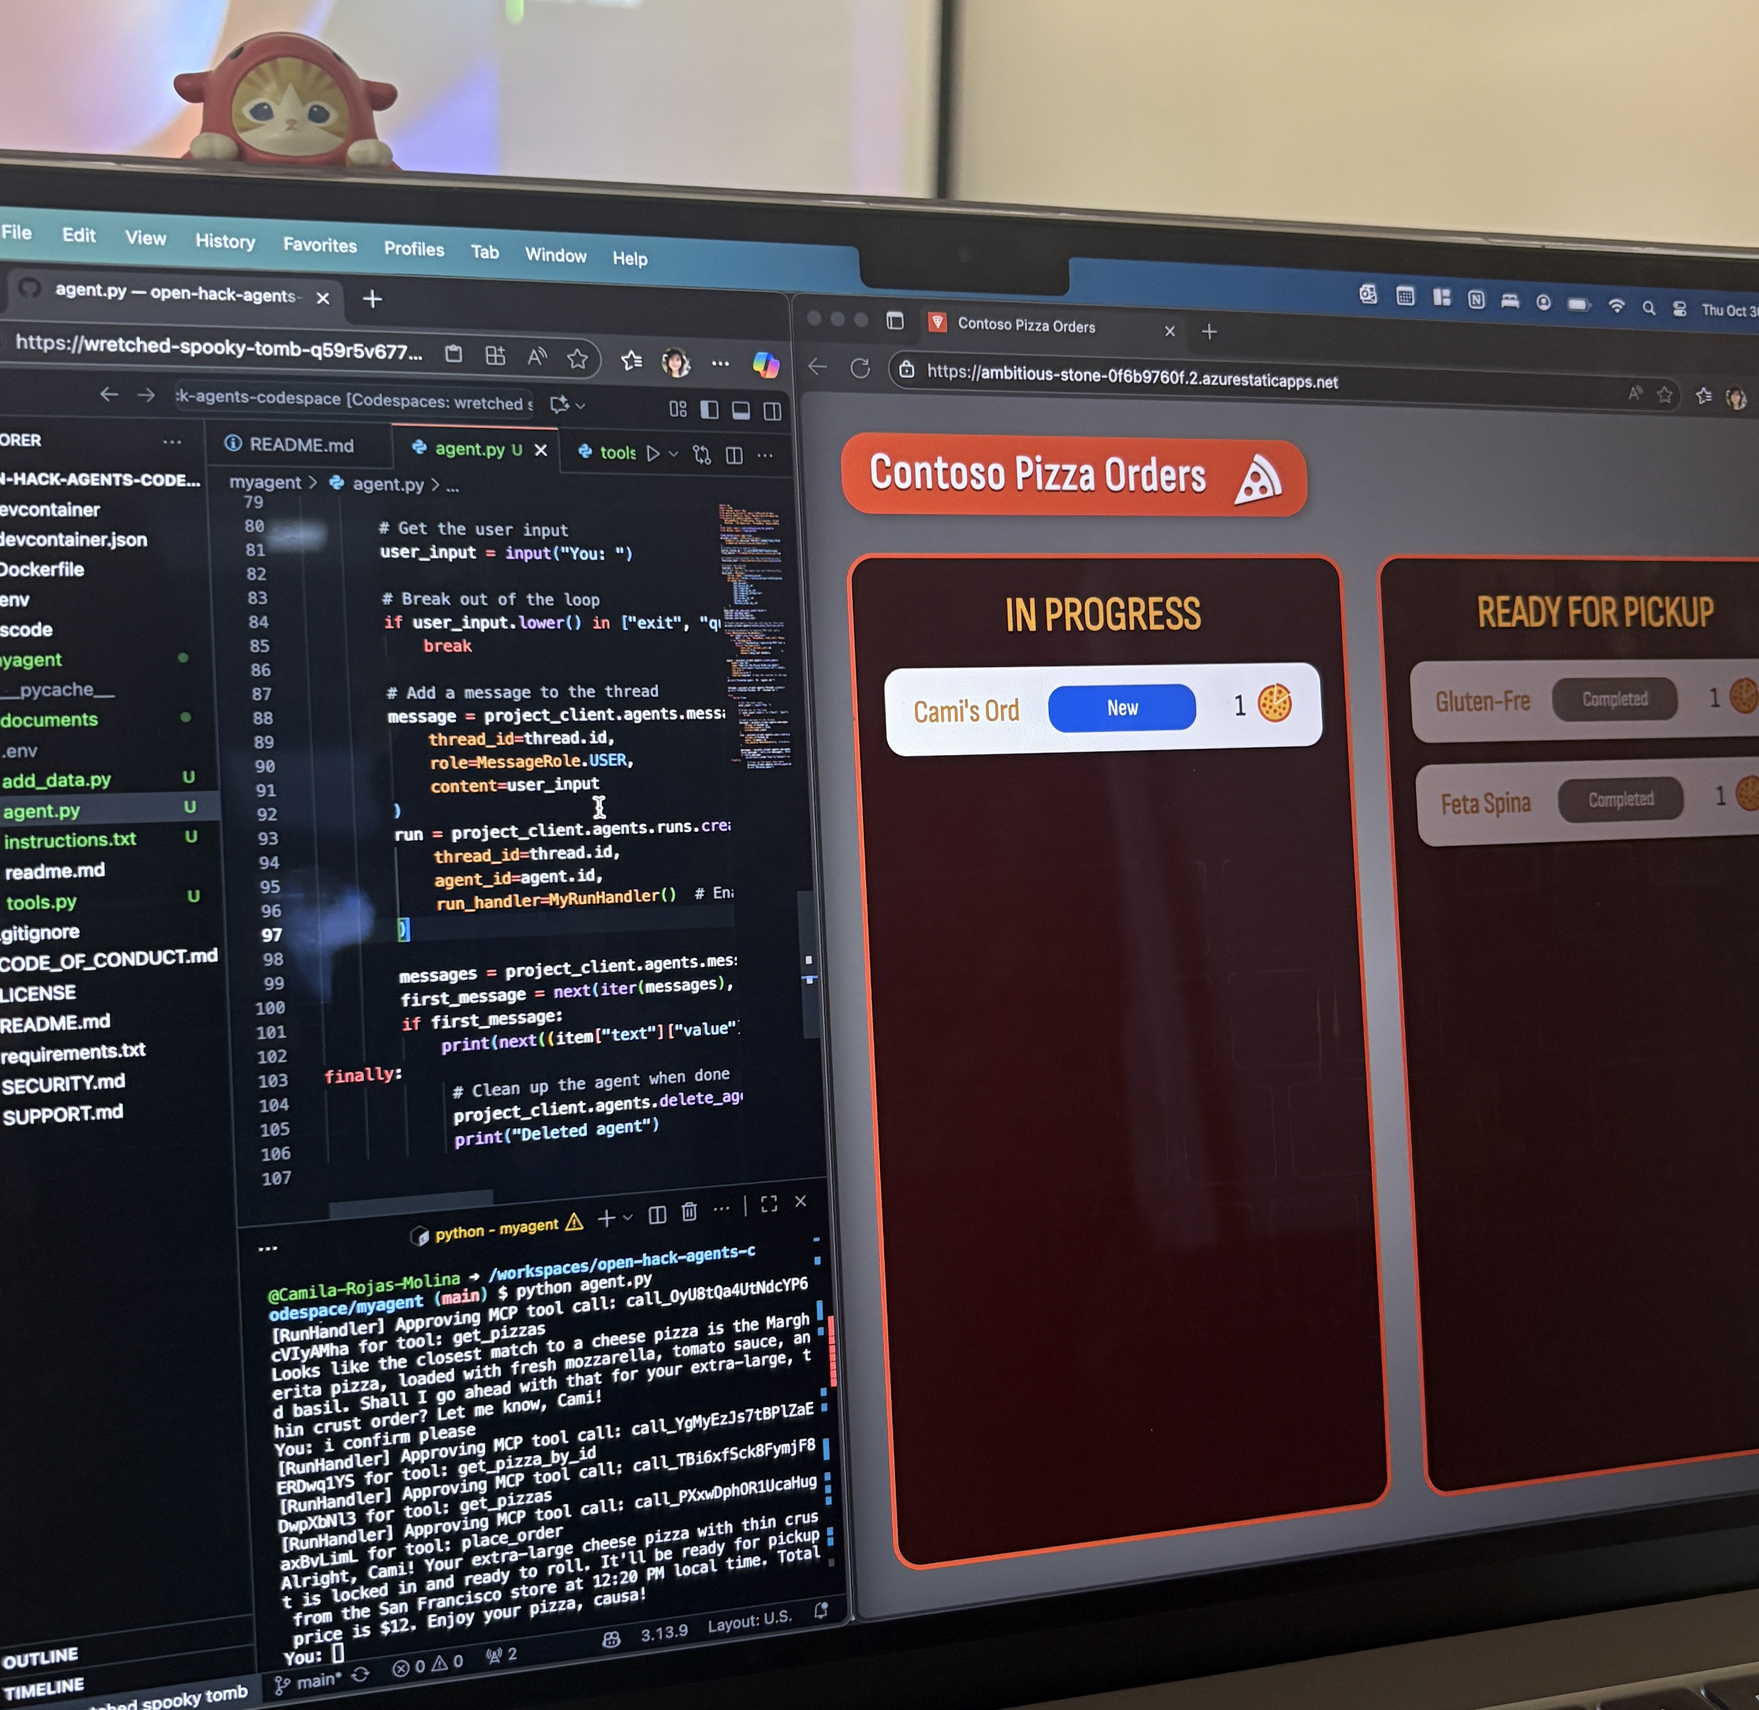Expand the myagent breadcrumb above the code
This screenshot has width=1759, height=1710.
click(x=265, y=483)
